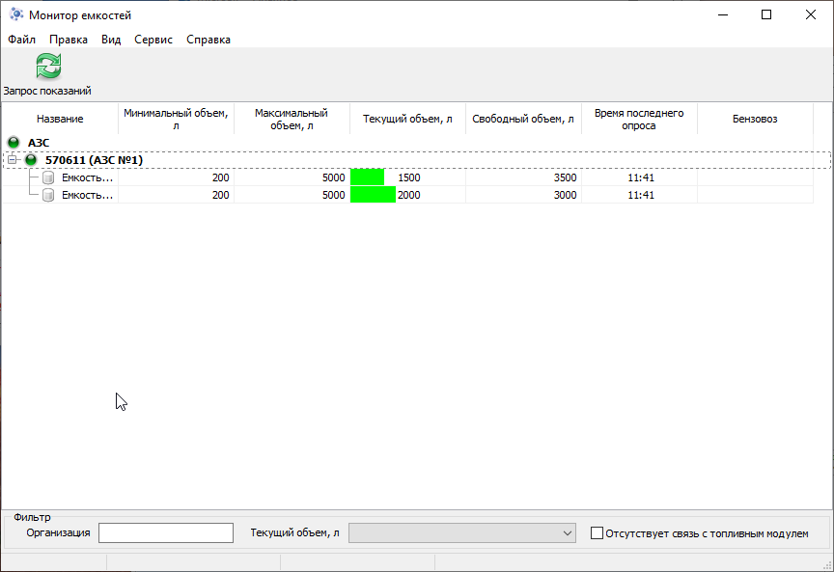Select the АЗС root label

39,143
